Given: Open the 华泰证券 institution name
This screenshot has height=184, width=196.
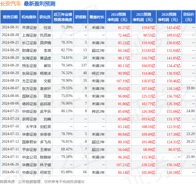Looking at the screenshot, I should [x=29, y=134].
